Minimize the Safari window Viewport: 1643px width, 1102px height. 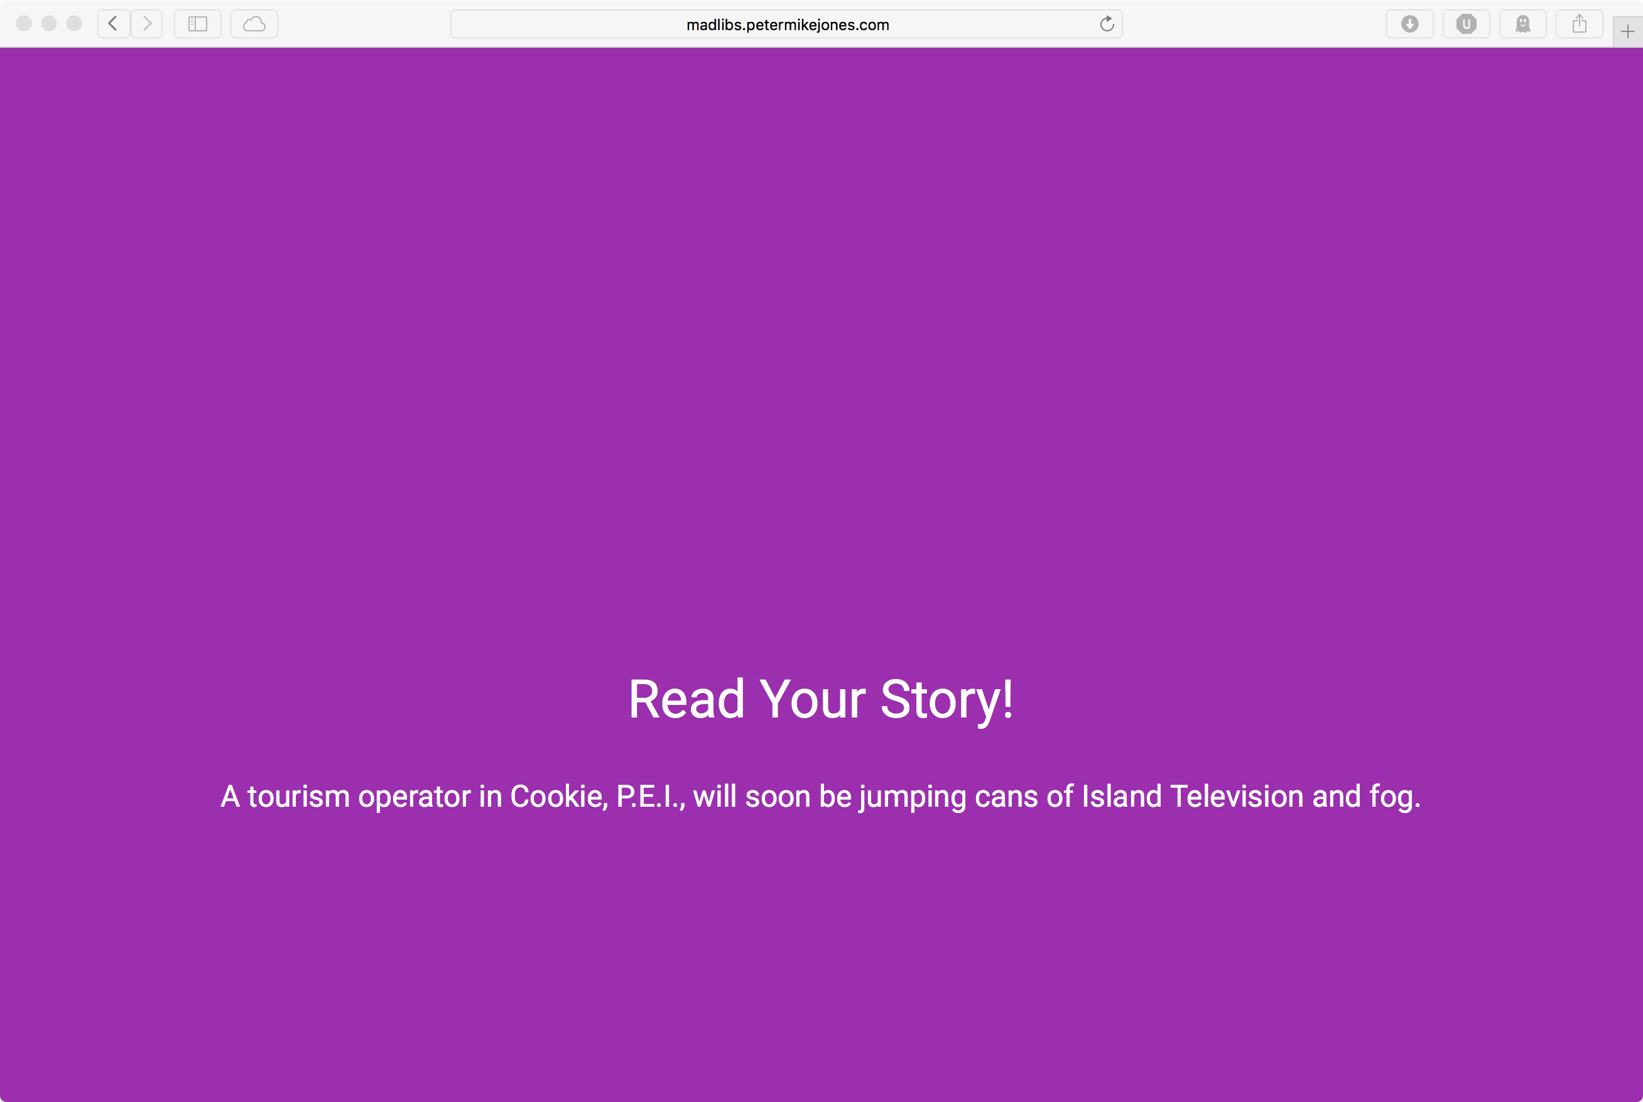tap(49, 24)
